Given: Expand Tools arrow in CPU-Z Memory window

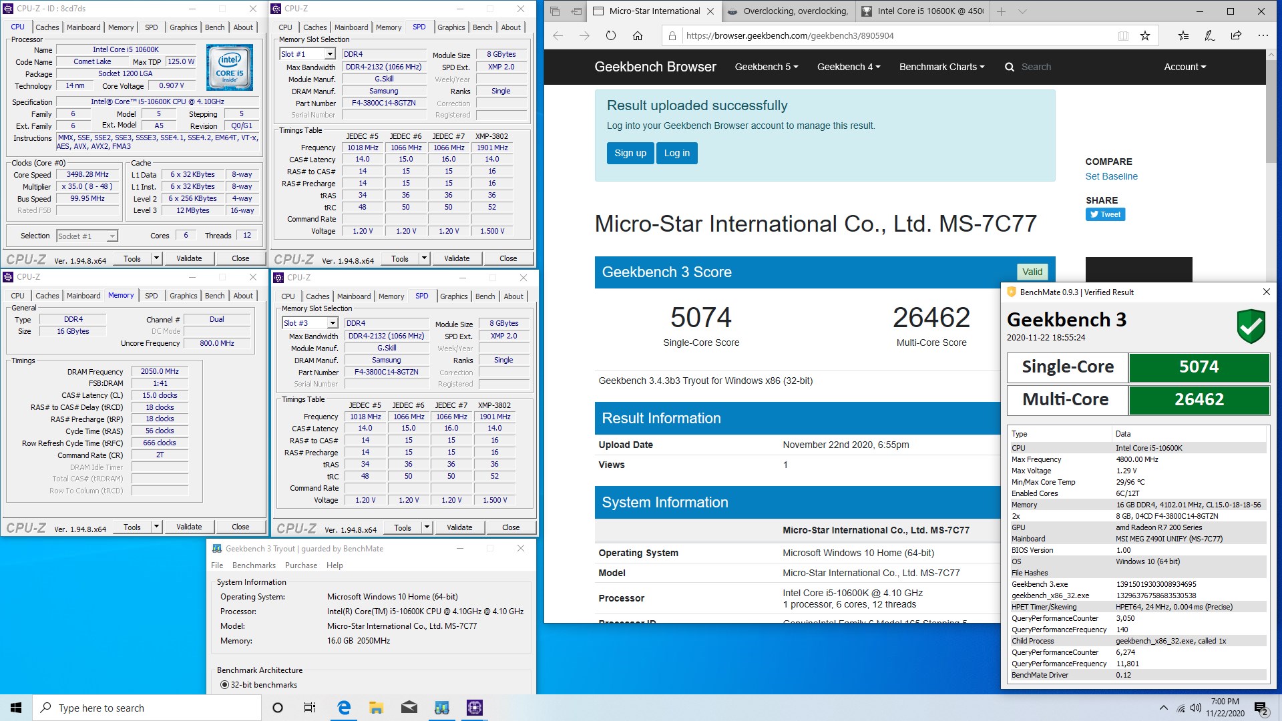Looking at the screenshot, I should [156, 527].
